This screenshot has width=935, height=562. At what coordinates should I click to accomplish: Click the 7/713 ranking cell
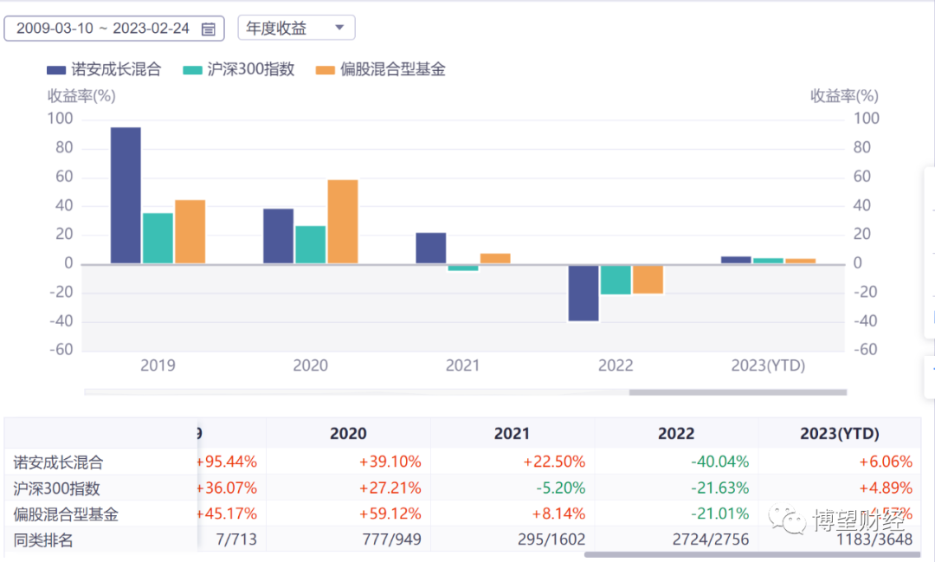(x=236, y=540)
